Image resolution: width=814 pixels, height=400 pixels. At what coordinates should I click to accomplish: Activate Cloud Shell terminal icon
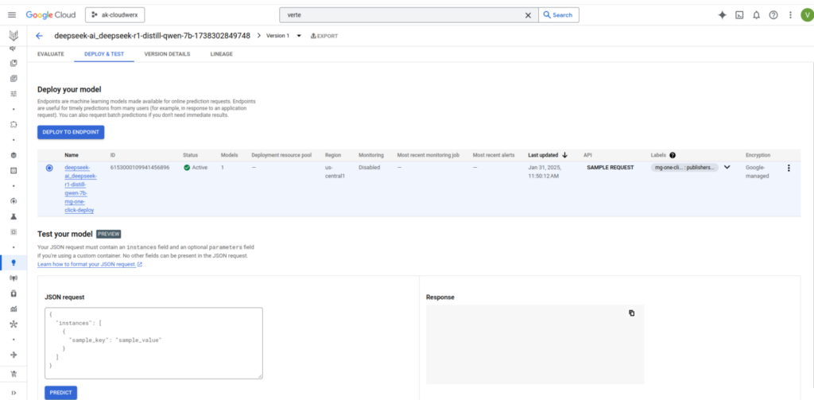[739, 15]
